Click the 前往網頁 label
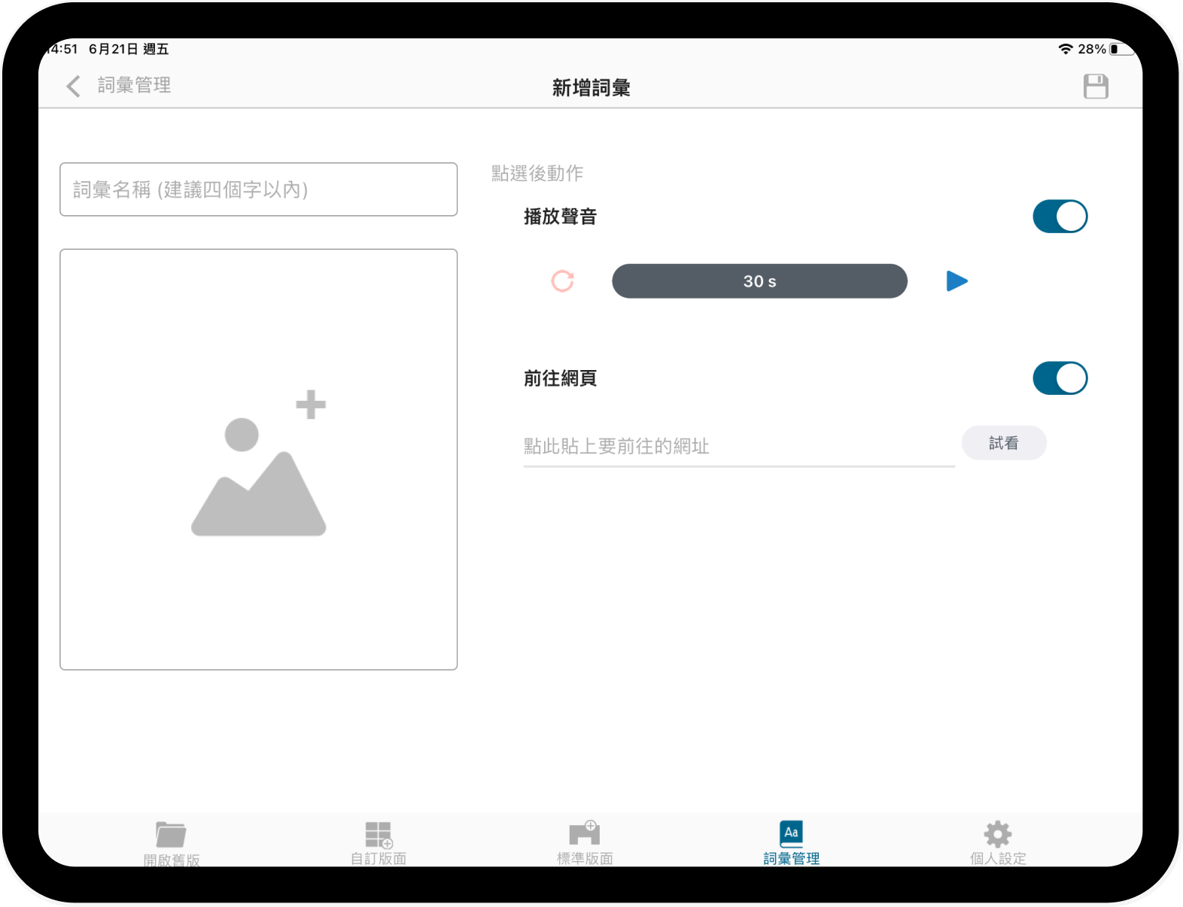Viewport: 1183px width, 907px height. click(560, 378)
